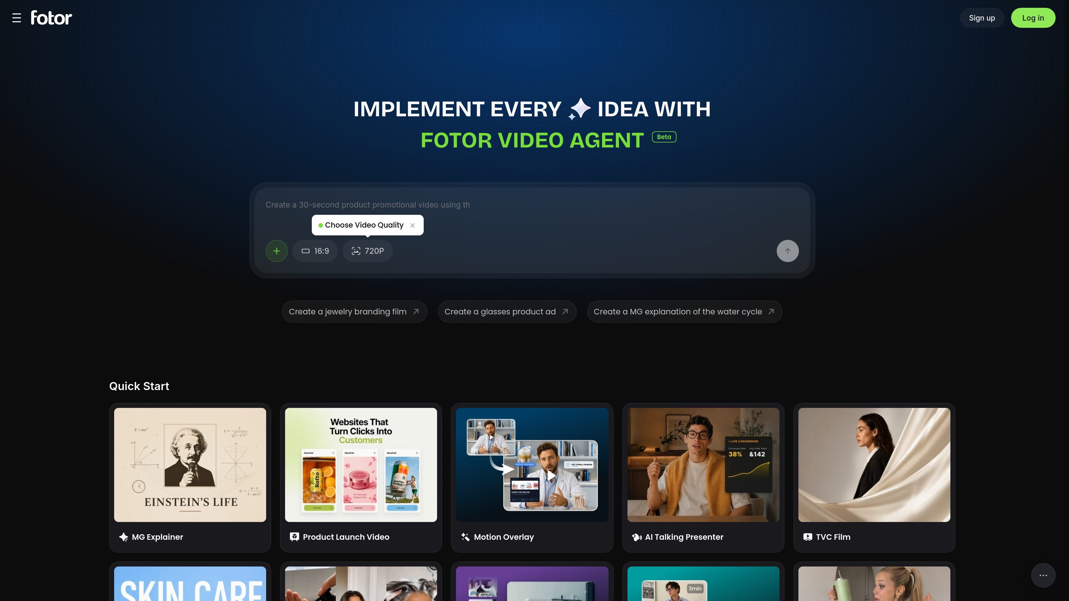
Task: Click the AI Talking Presenter label
Action: [684, 537]
